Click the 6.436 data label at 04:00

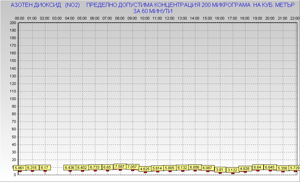(70, 168)
